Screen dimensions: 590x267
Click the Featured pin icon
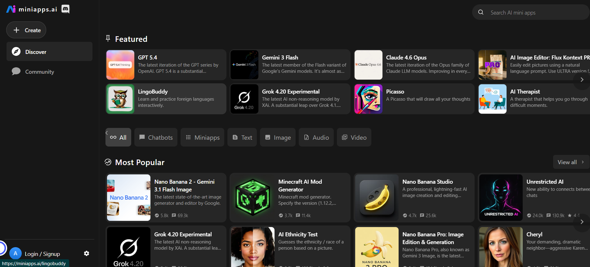click(108, 38)
